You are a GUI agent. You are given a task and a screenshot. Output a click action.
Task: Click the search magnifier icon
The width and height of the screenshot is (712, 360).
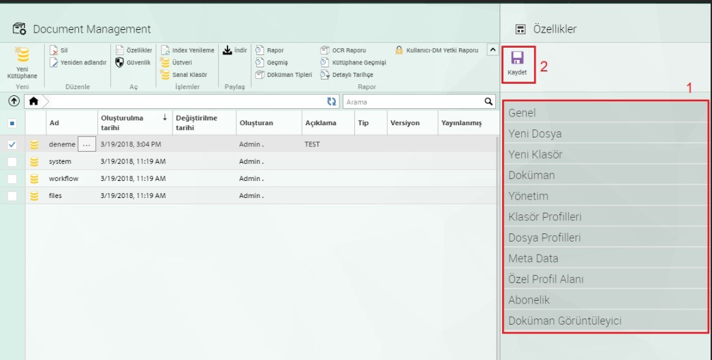point(489,101)
